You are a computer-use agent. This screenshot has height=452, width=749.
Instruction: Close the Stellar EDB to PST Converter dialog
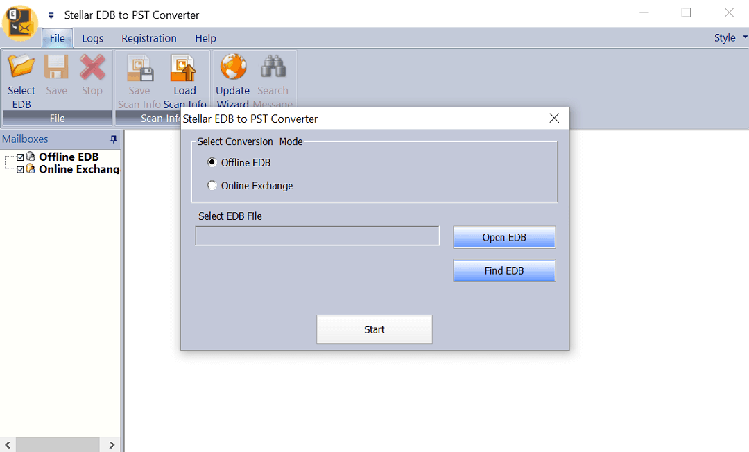pyautogui.click(x=554, y=118)
